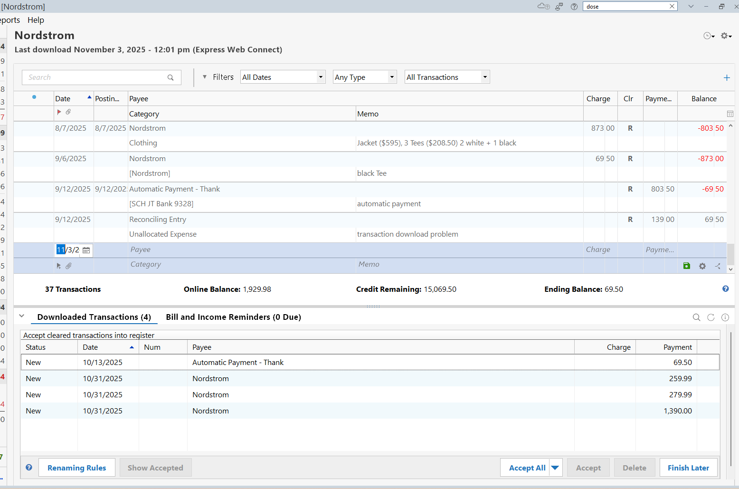Open the split transaction icon in entry row
739x489 pixels.
(718, 266)
